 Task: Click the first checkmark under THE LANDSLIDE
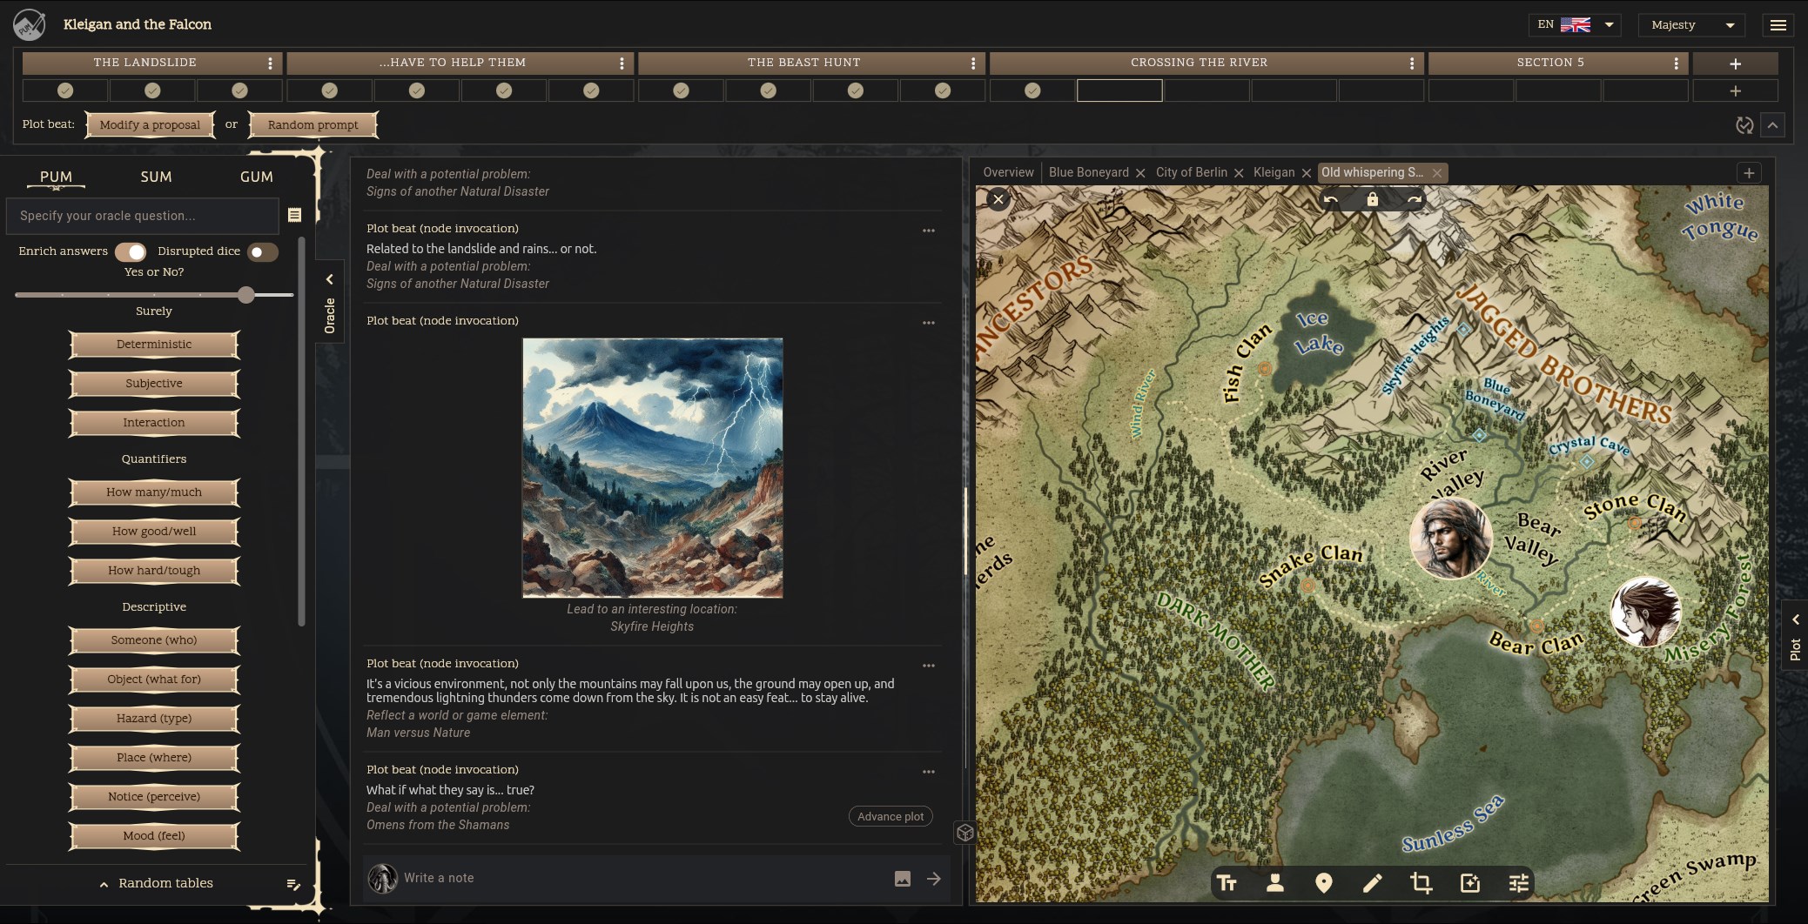[65, 90]
